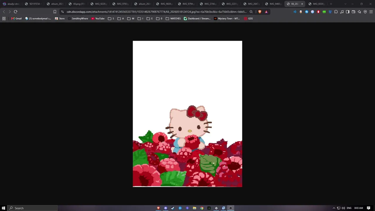Switch to the IMG_8339 tab
The height and width of the screenshot is (211, 375).
tap(316, 4)
